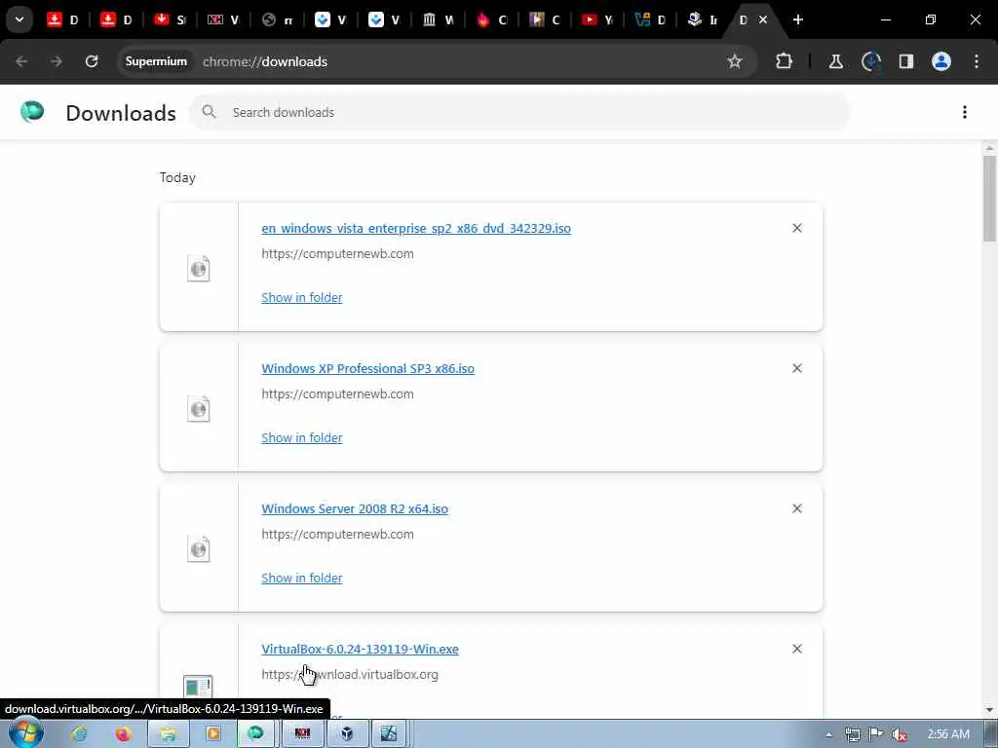Focus the Search downloads field

coord(519,113)
